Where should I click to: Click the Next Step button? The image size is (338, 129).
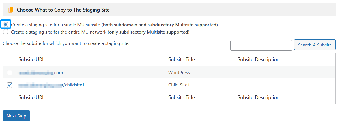tap(16, 116)
